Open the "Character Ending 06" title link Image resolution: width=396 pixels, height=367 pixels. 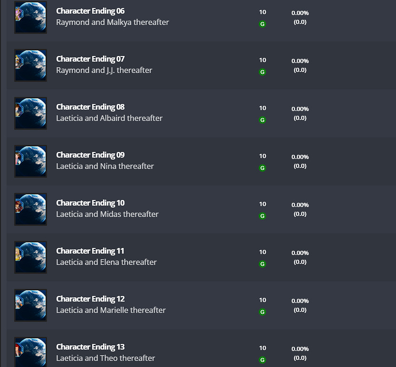90,11
